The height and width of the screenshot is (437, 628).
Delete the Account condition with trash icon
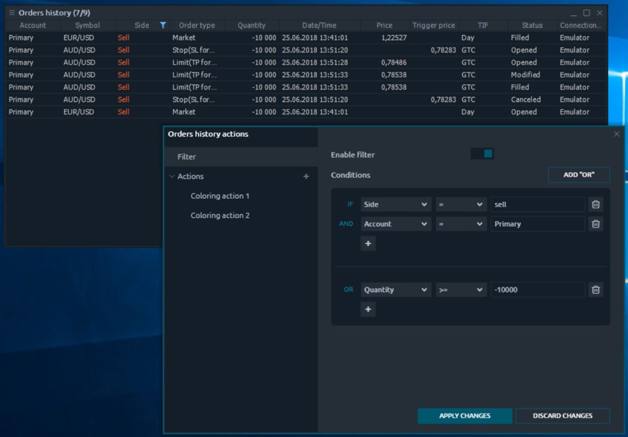596,224
